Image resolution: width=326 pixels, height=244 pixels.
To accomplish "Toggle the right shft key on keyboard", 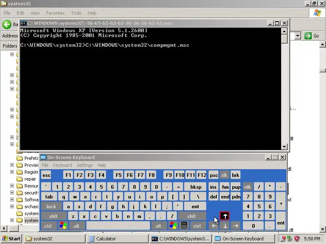I will point(192,216).
